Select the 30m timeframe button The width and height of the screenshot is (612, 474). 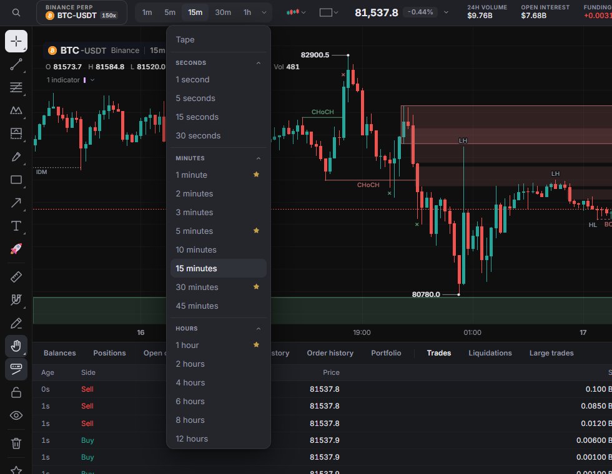pyautogui.click(x=223, y=12)
